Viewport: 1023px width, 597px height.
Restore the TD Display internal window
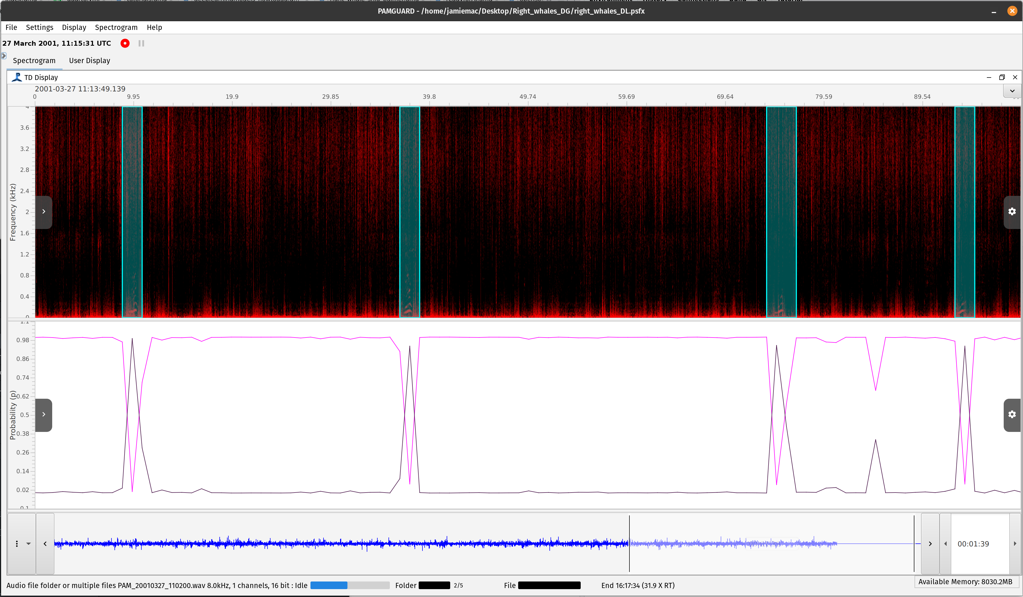[x=1002, y=77]
